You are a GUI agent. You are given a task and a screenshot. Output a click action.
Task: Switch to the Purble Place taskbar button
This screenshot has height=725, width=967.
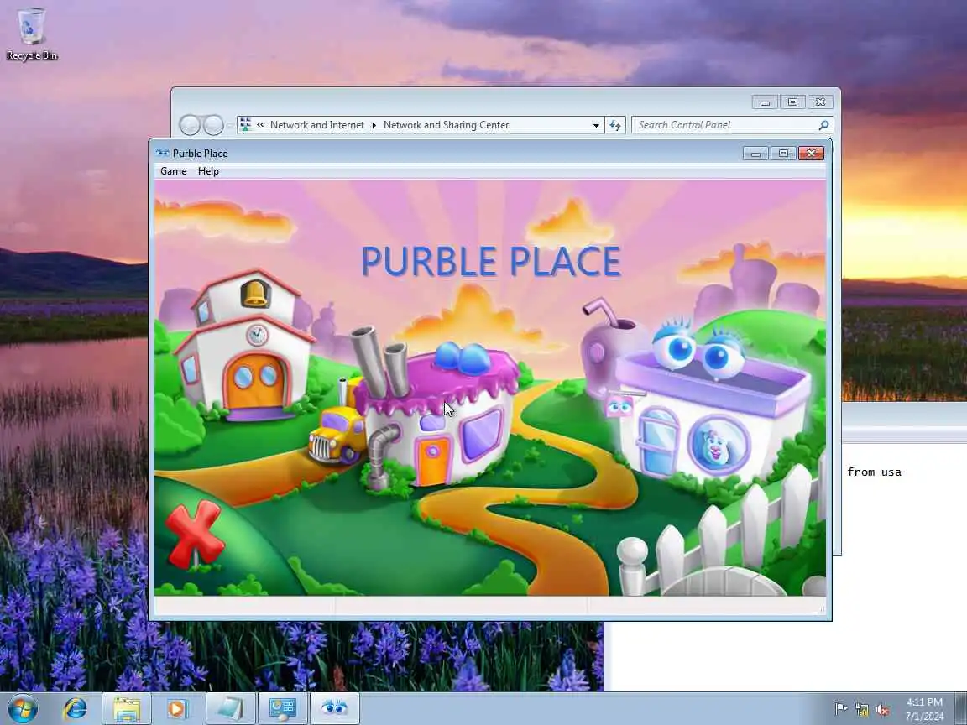pyautogui.click(x=335, y=709)
